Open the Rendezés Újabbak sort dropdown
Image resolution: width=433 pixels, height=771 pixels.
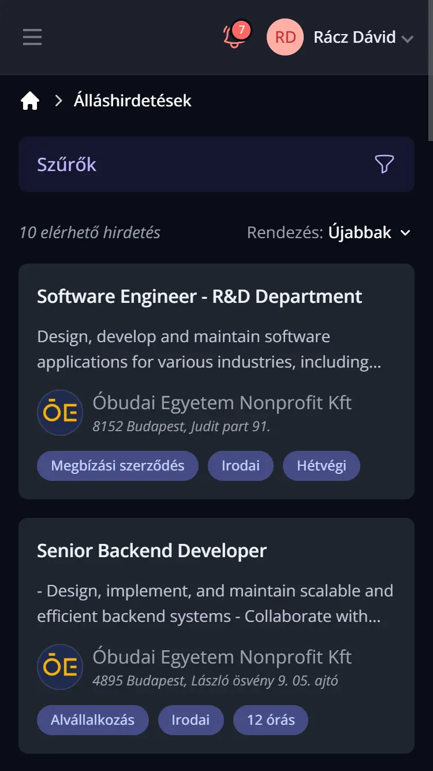pos(369,232)
